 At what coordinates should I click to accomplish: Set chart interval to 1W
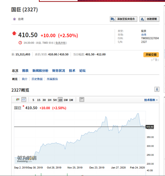click(x=66, y=100)
